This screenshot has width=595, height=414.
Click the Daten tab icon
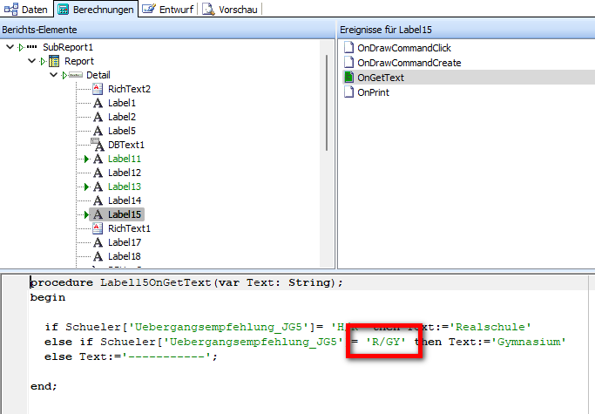[11, 9]
